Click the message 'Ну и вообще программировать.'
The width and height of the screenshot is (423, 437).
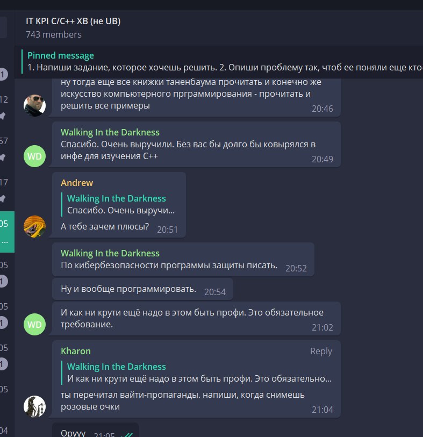click(142, 289)
